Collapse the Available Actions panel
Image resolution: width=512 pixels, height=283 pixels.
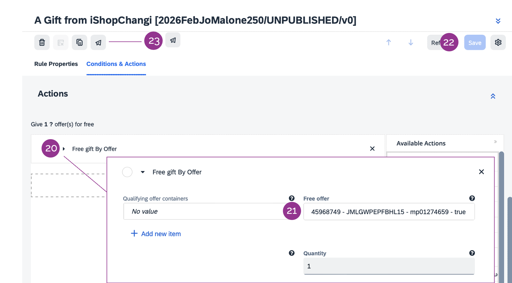pos(495,142)
